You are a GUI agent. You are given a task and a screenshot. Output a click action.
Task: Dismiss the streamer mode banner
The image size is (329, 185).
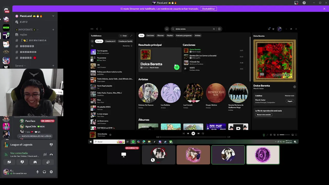pos(324,9)
